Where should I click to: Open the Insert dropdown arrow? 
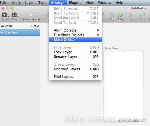pyautogui.click(x=8, y=16)
